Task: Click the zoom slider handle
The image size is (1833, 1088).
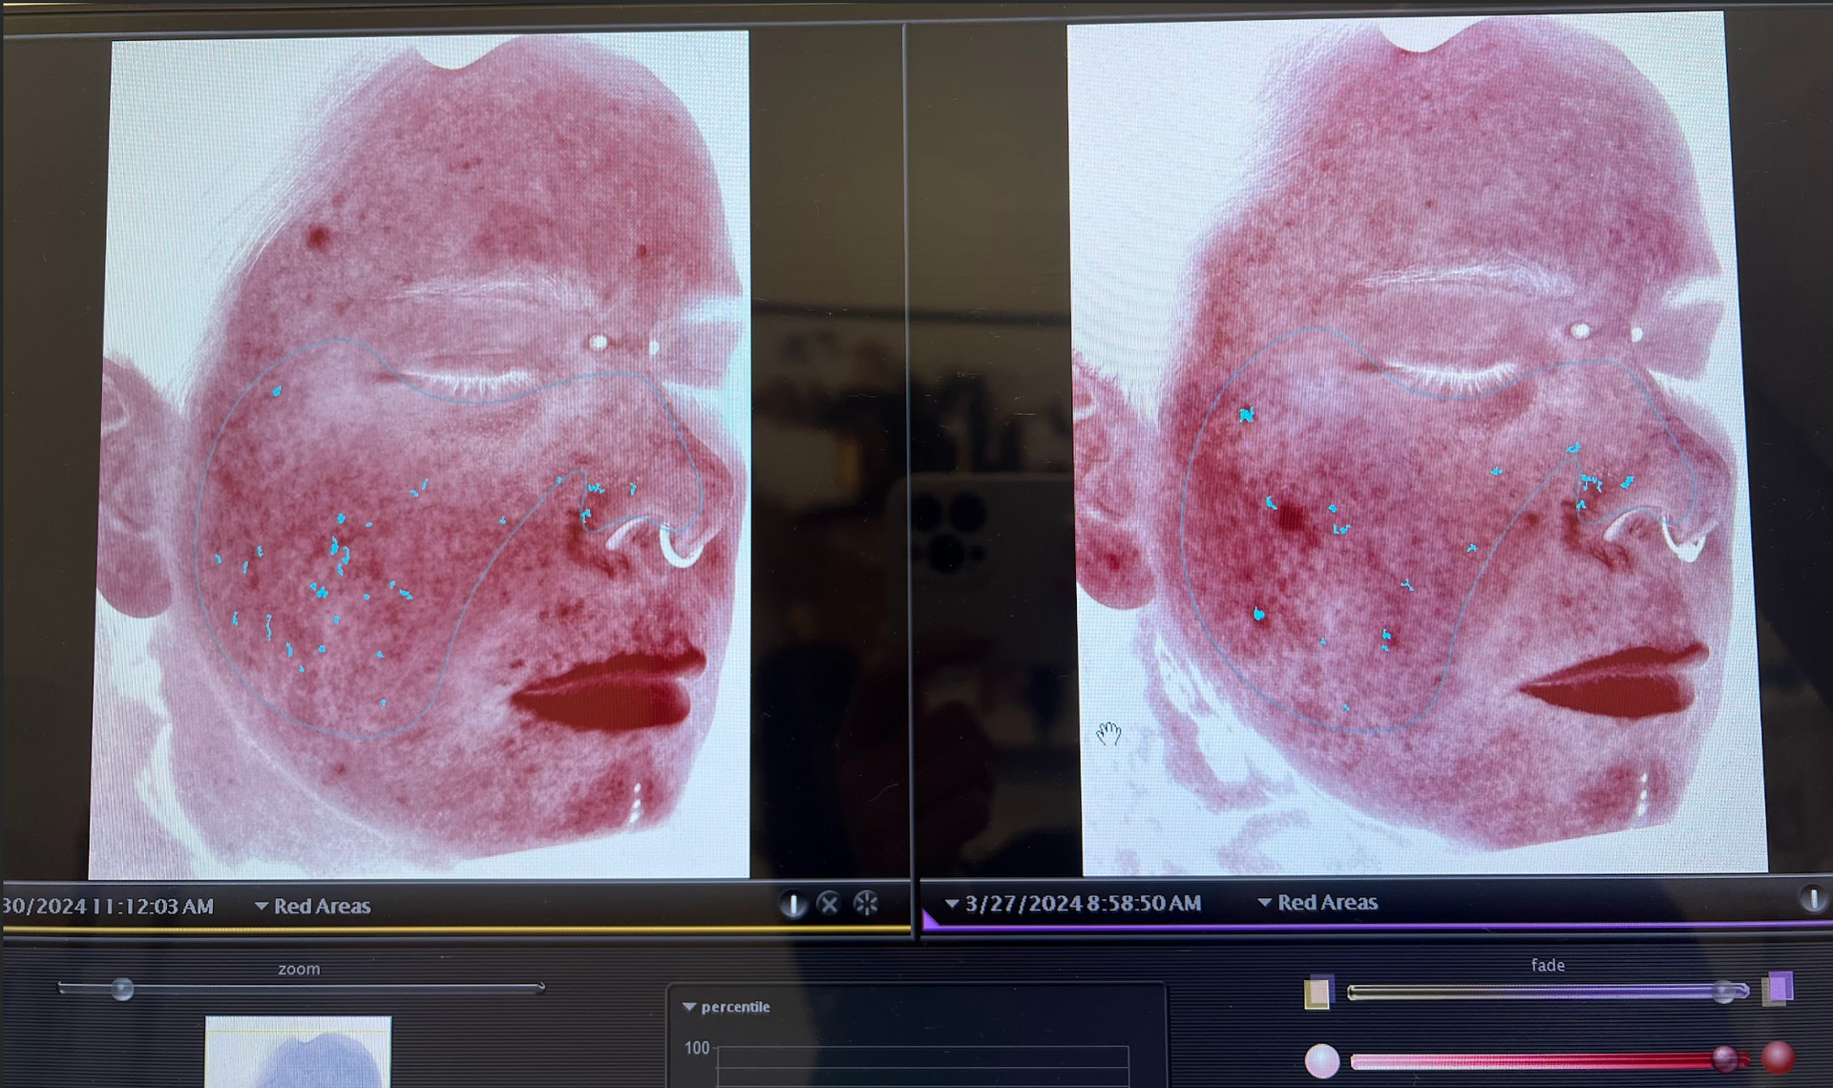Action: pos(122,989)
